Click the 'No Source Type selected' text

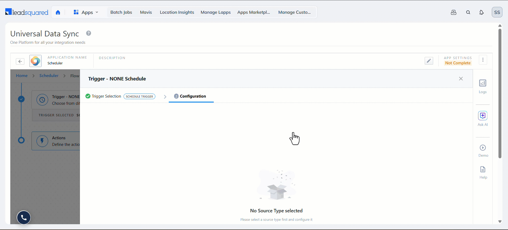point(276,211)
